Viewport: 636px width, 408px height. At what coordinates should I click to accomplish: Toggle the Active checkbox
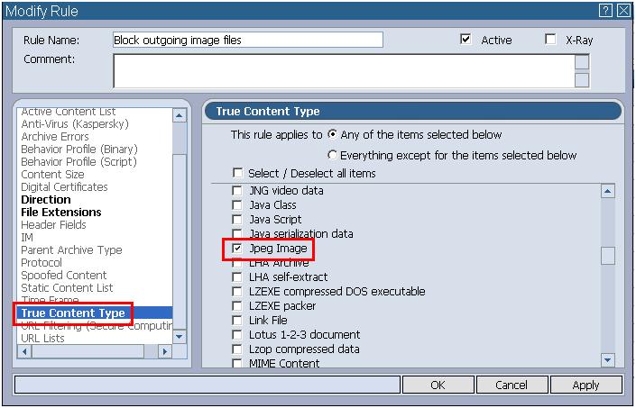(x=465, y=40)
